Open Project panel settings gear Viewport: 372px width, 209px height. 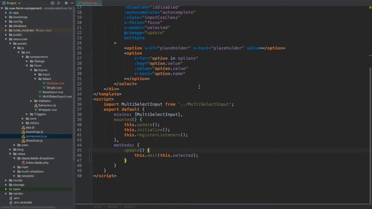pyautogui.click(x=66, y=3)
